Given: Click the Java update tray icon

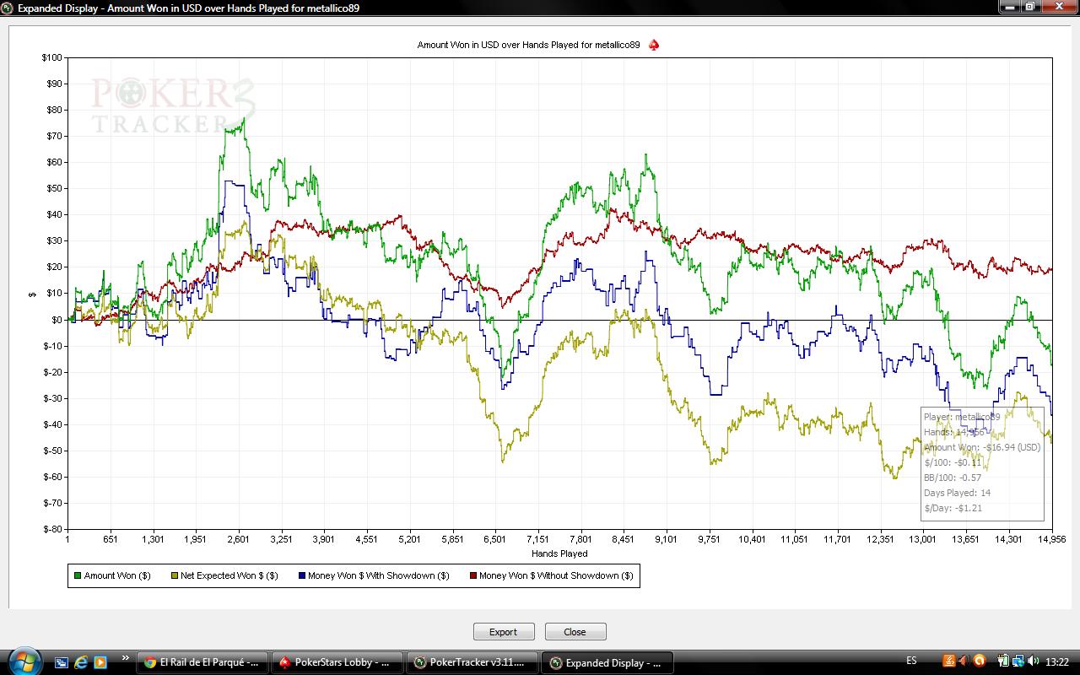Looking at the screenshot, I should click(948, 661).
